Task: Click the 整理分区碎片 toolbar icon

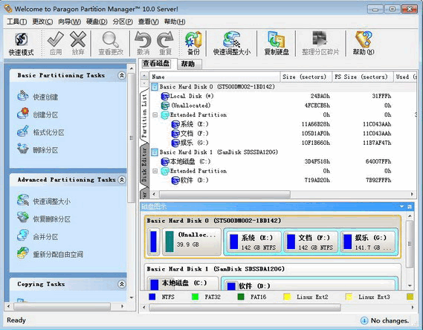Action: pyautogui.click(x=320, y=39)
